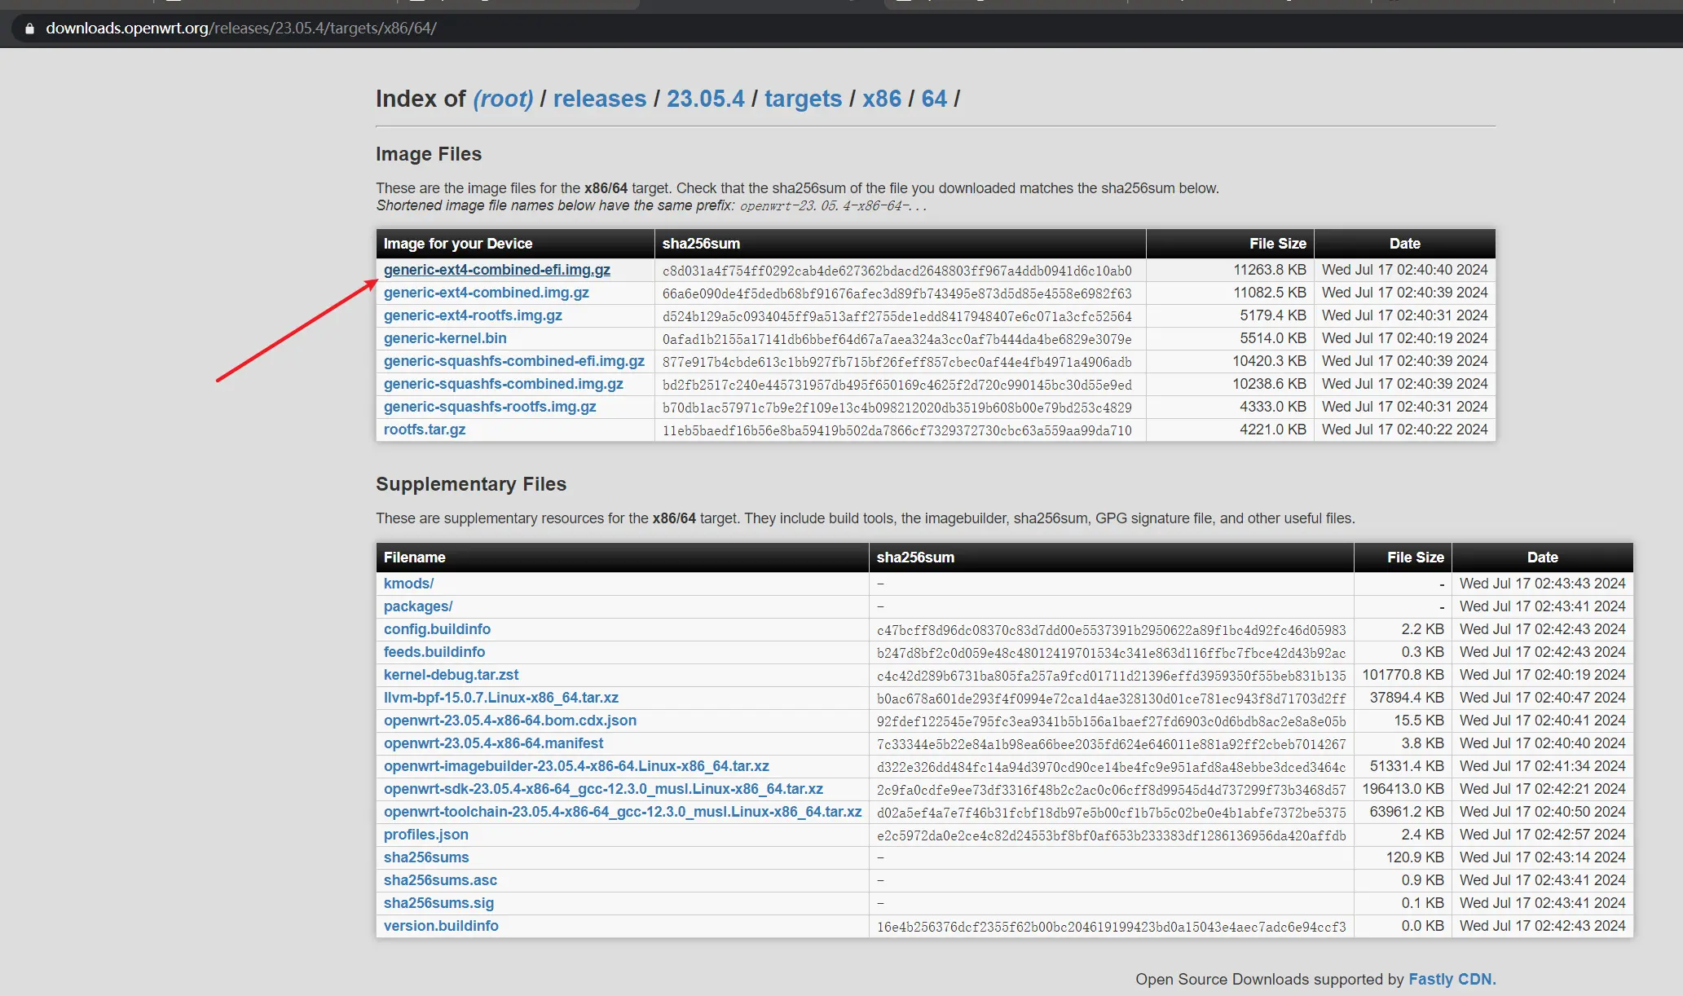Download generic-ext4-combined.img.gz image
Screen dimensions: 1683x996
(x=486, y=293)
